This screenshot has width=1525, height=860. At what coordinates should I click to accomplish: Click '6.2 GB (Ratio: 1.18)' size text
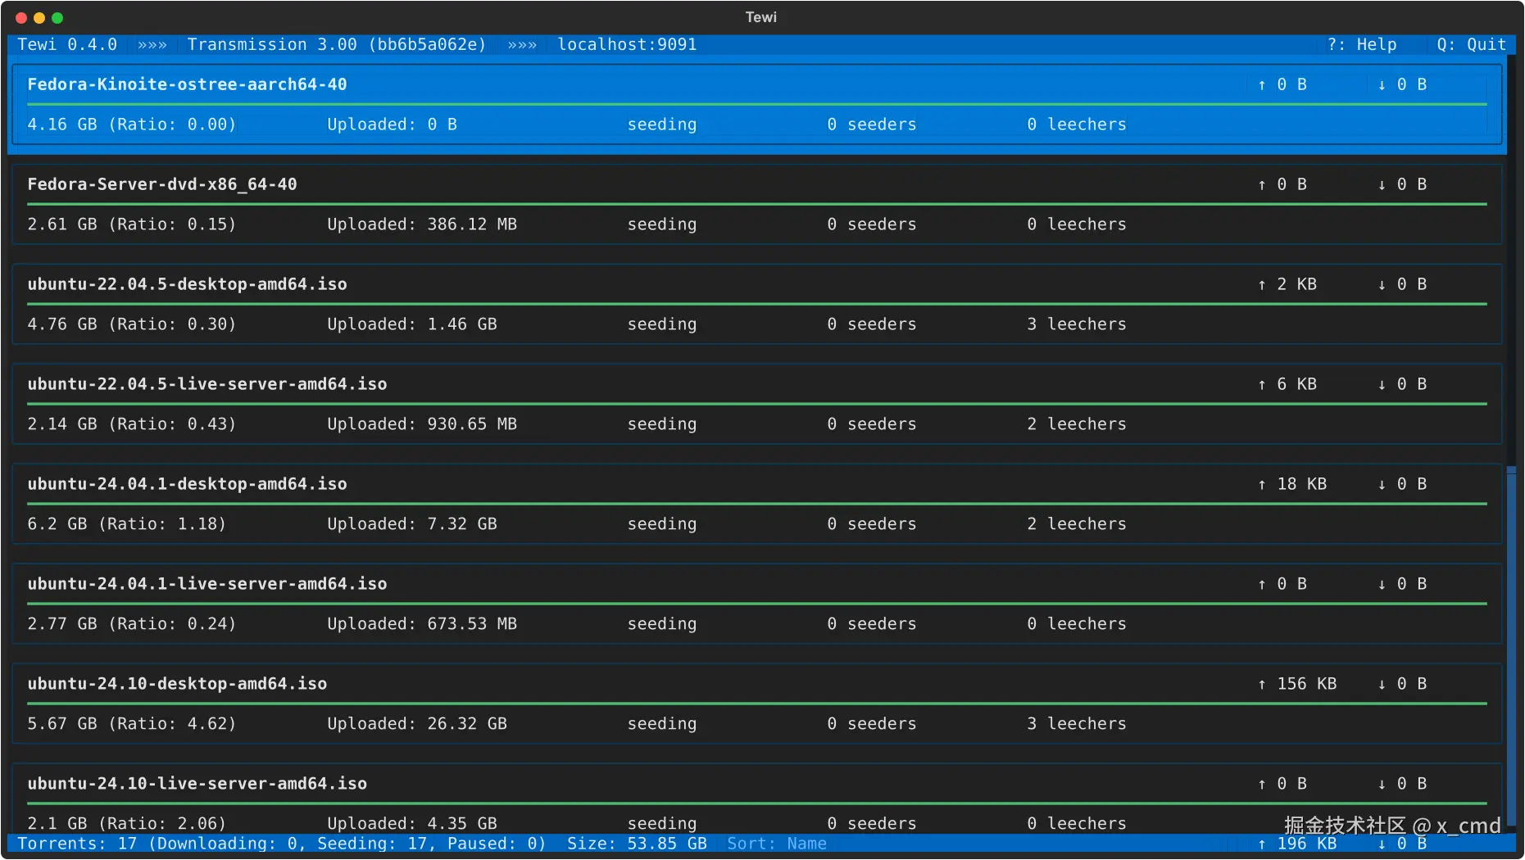(127, 524)
